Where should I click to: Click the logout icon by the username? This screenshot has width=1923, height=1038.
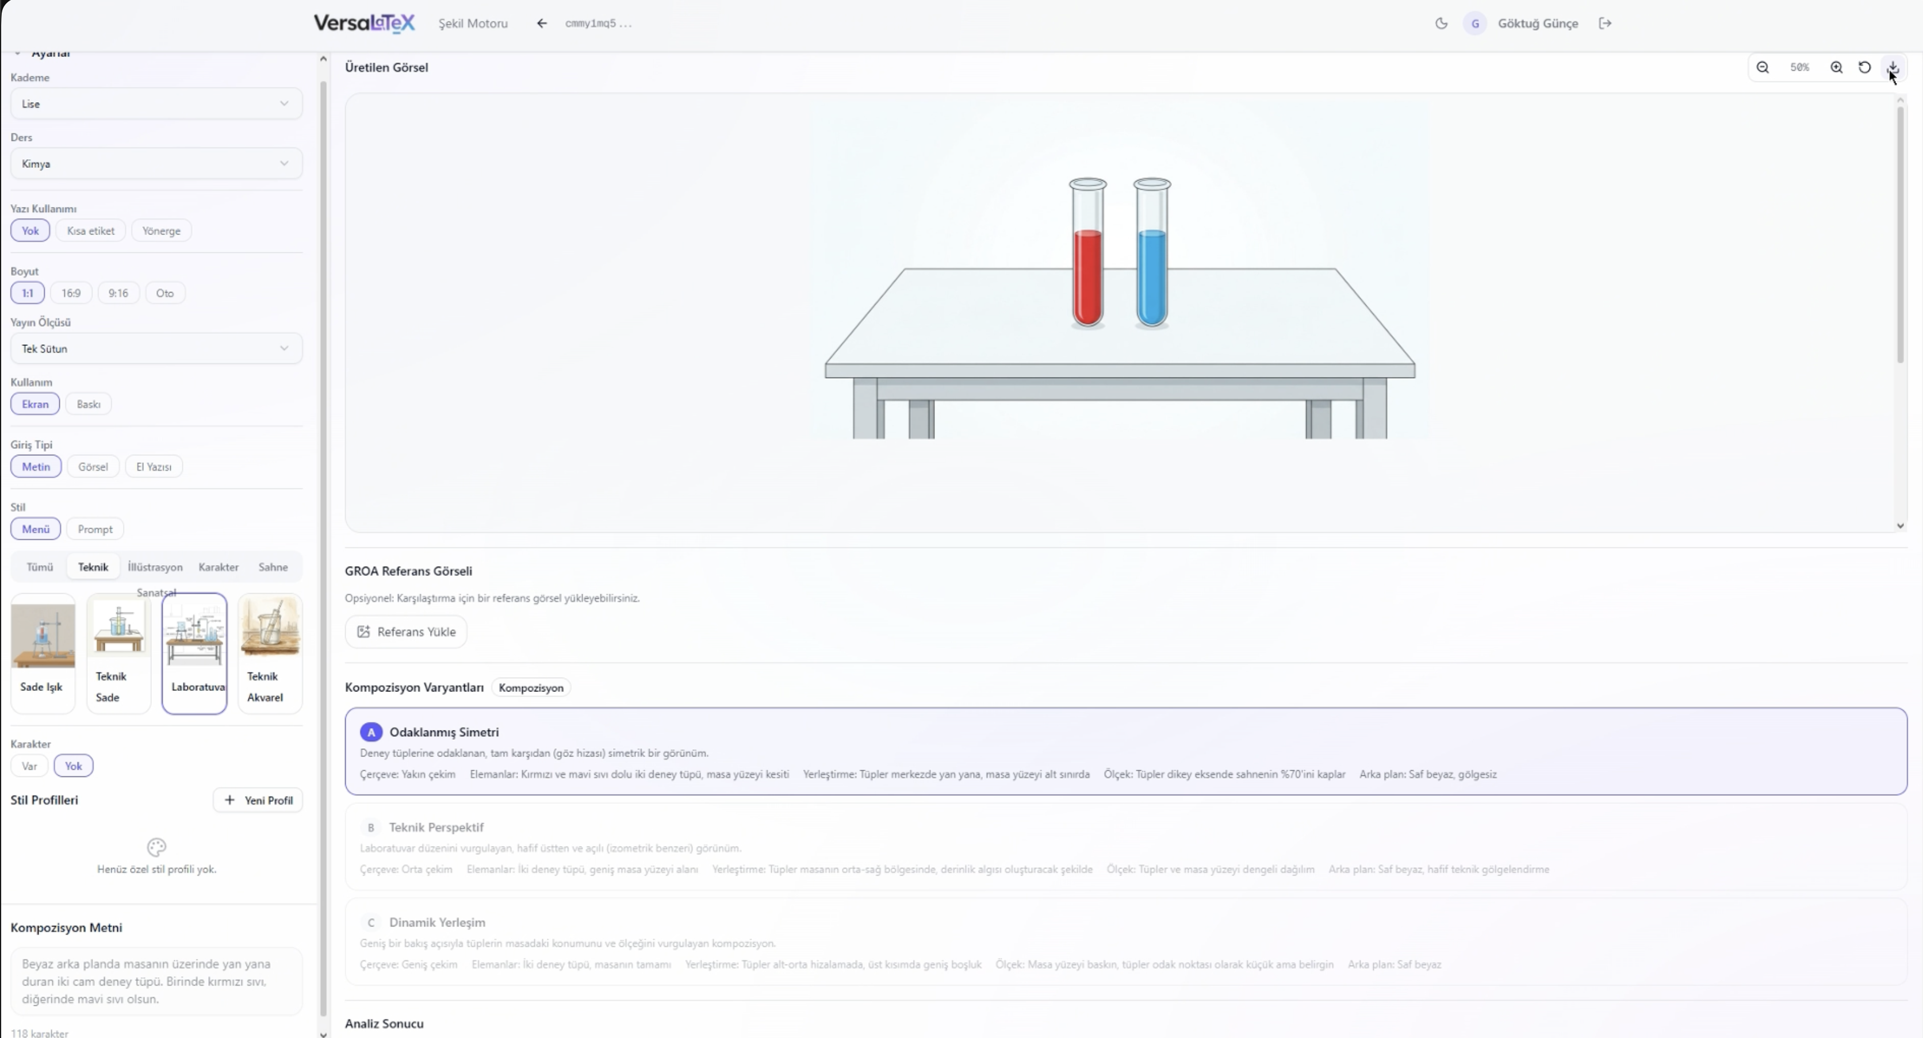pos(1604,23)
